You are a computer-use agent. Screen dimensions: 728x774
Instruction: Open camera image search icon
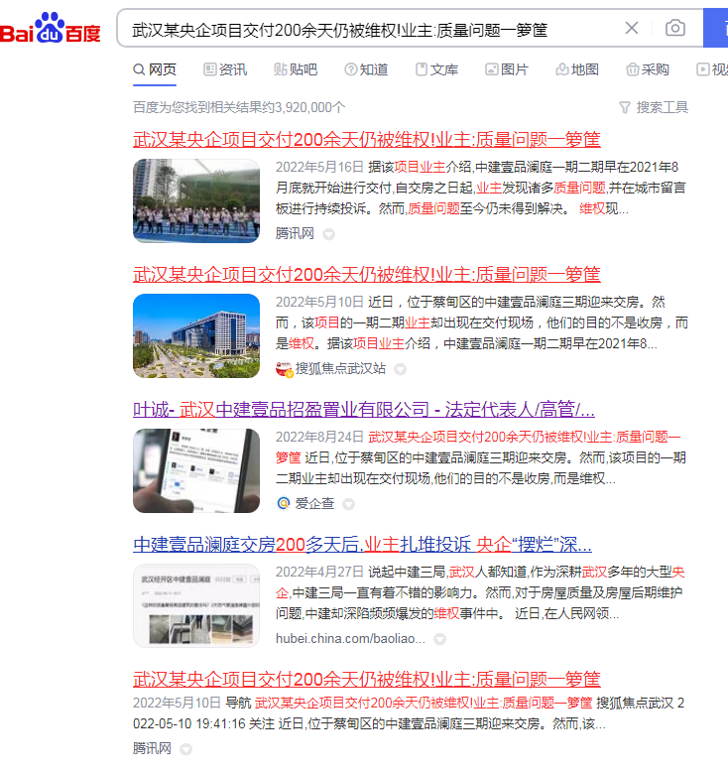(x=675, y=28)
